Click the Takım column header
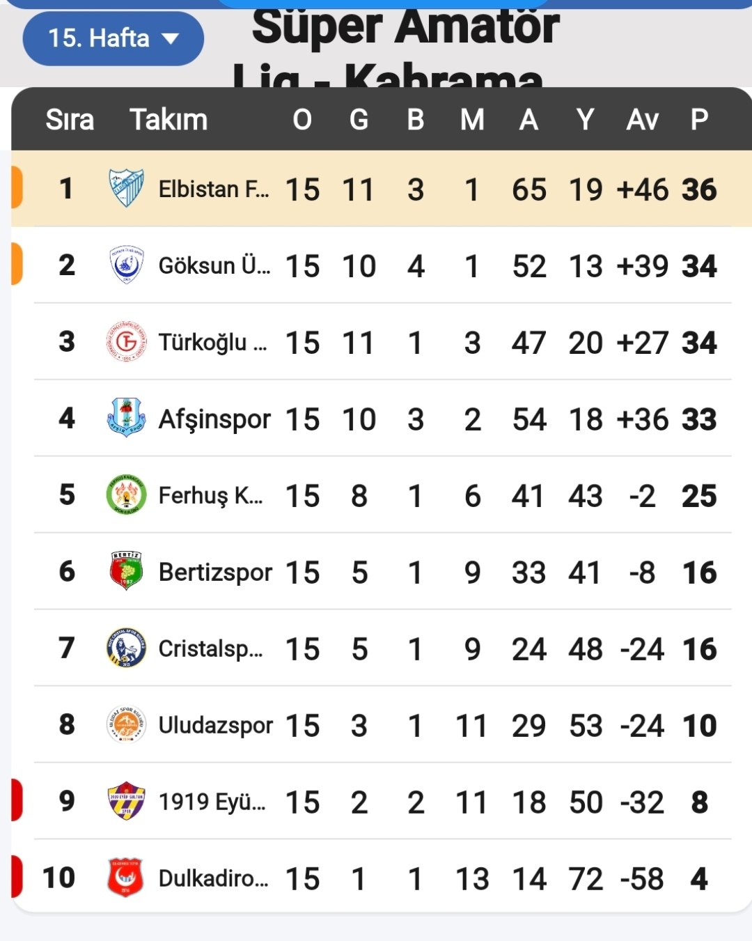The image size is (752, 941). (x=169, y=120)
